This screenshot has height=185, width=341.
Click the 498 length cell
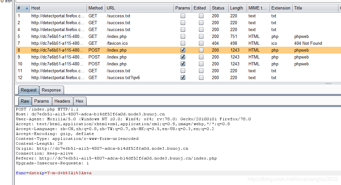(x=234, y=43)
